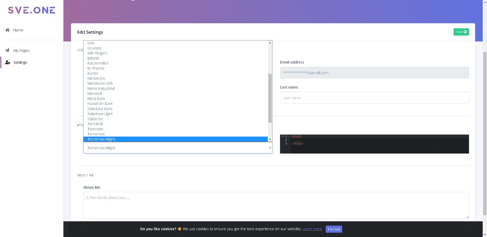
Task: Choose Pastel On Dark theme option
Action: [176, 104]
